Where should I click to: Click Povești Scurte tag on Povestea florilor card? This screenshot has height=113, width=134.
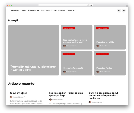tap(102, 54)
